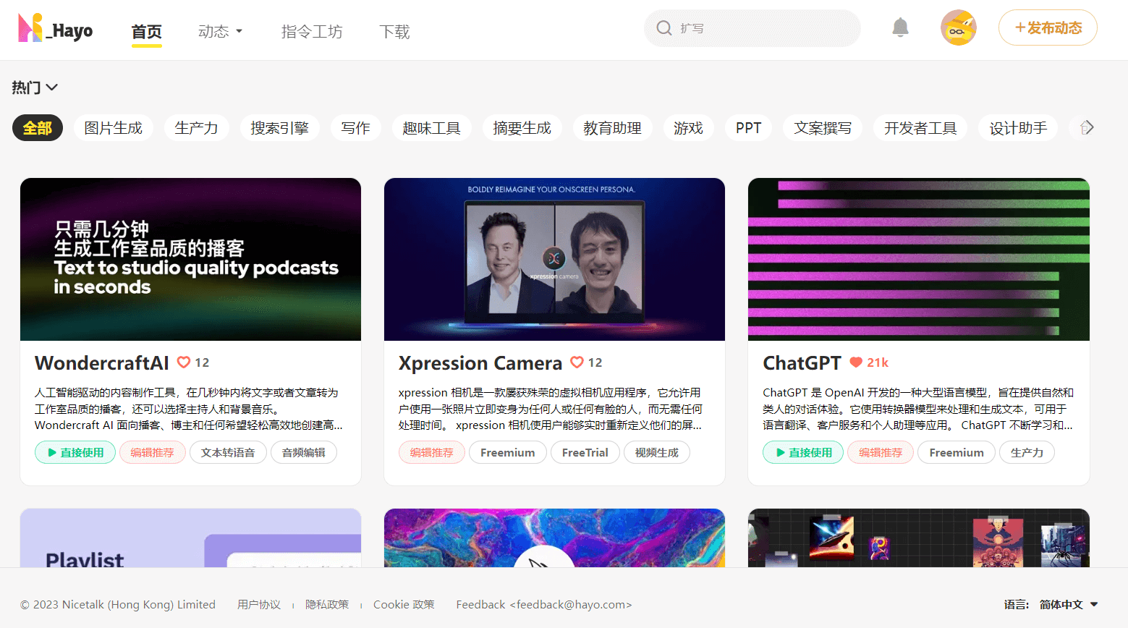Filter by 设计助手 category

1019,128
